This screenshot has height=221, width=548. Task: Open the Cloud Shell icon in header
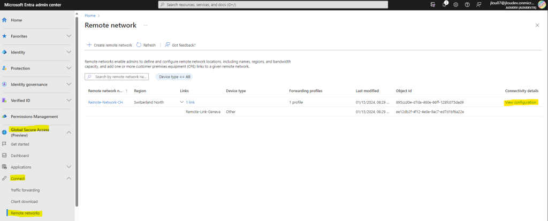pyautogui.click(x=433, y=4)
